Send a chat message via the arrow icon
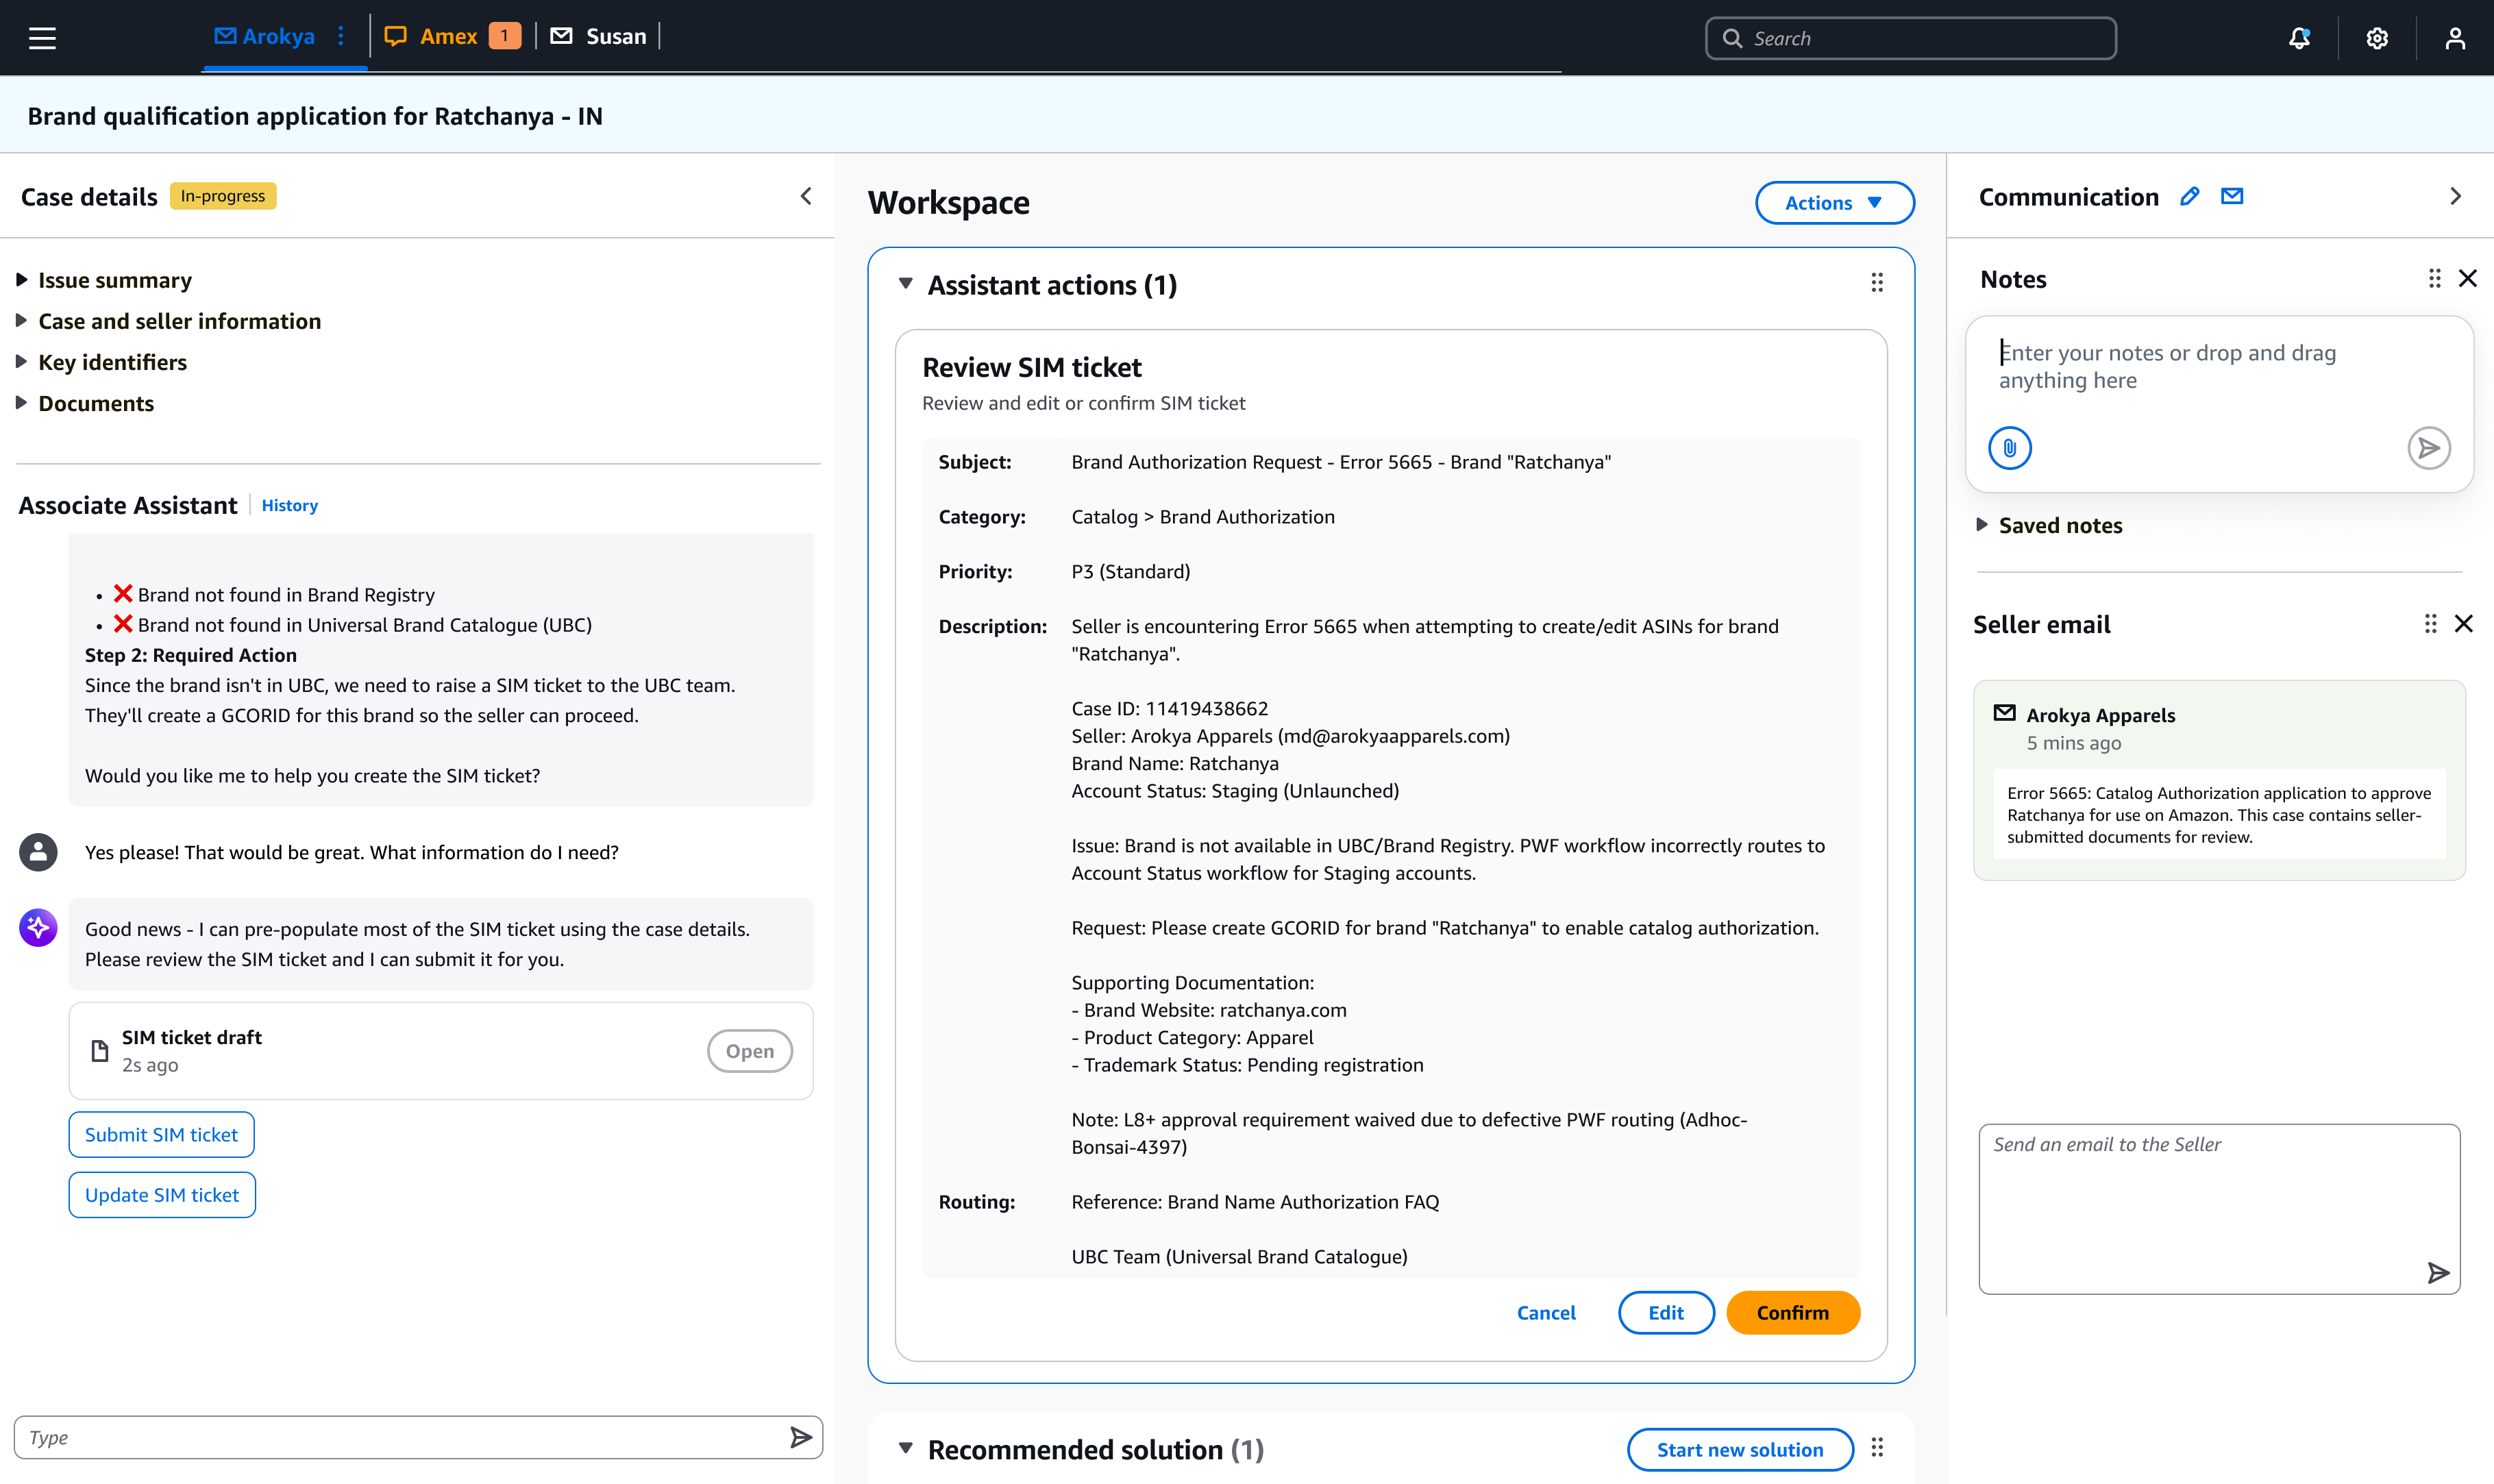This screenshot has width=2494, height=1484. click(x=800, y=1437)
